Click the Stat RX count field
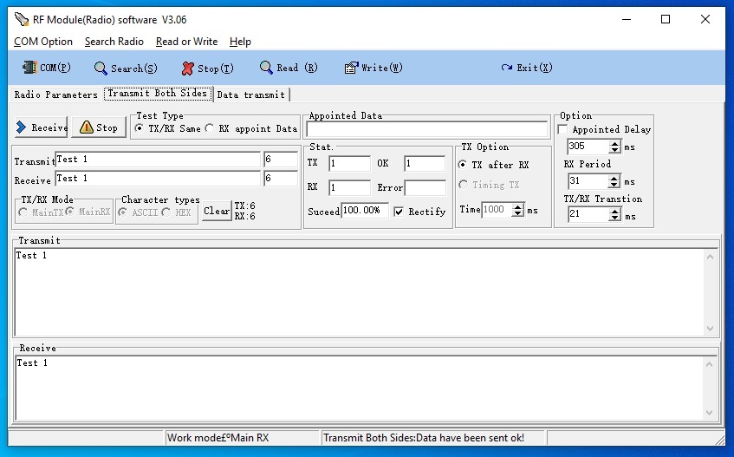 point(349,188)
